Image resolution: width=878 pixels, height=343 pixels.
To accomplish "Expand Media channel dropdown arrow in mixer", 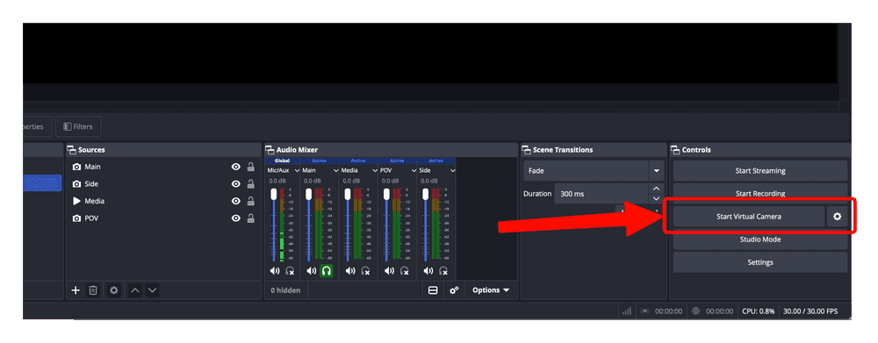I will coord(375,170).
